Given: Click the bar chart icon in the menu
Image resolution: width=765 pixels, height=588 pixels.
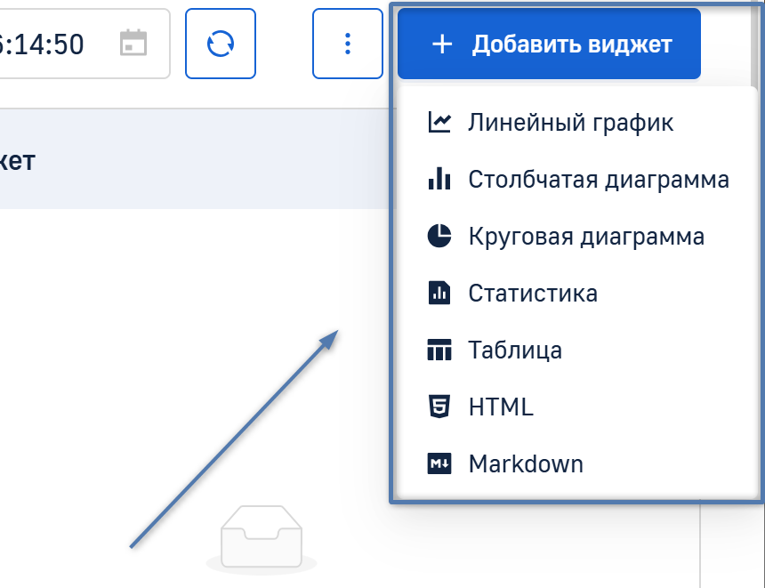Looking at the screenshot, I should [x=439, y=179].
